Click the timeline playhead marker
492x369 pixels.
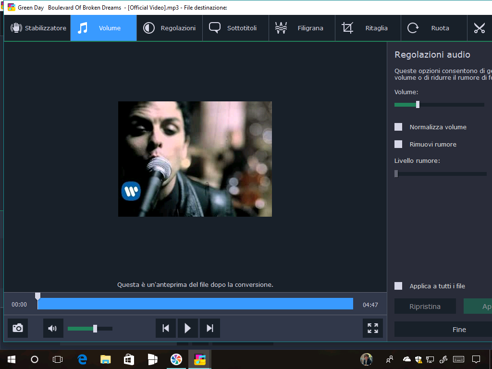(37, 296)
